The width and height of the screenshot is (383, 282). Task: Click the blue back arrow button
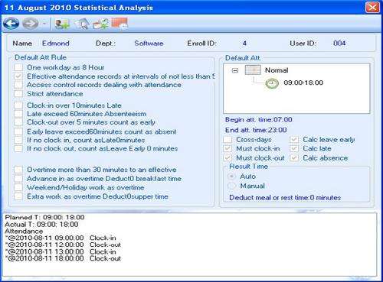[11, 24]
